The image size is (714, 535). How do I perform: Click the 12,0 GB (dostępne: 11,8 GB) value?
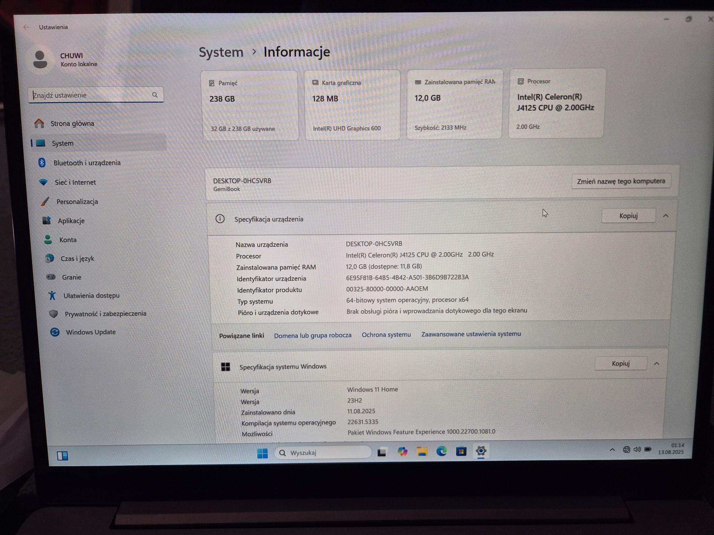(384, 266)
